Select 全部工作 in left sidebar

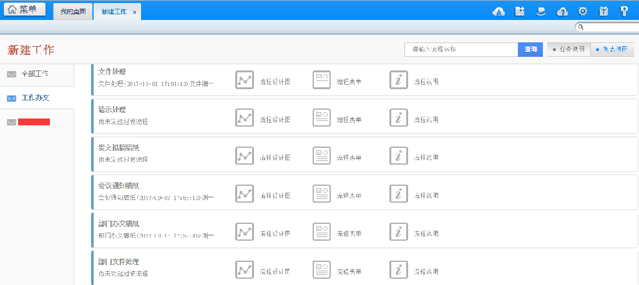tap(34, 74)
